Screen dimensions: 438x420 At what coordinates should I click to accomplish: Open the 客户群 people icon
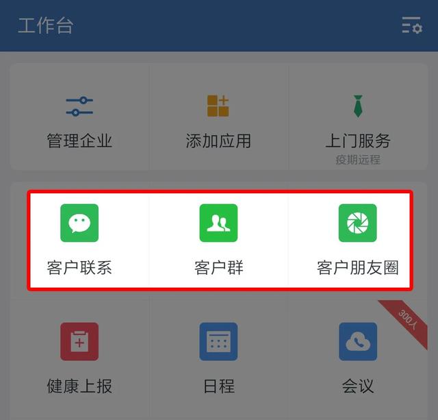(x=218, y=223)
